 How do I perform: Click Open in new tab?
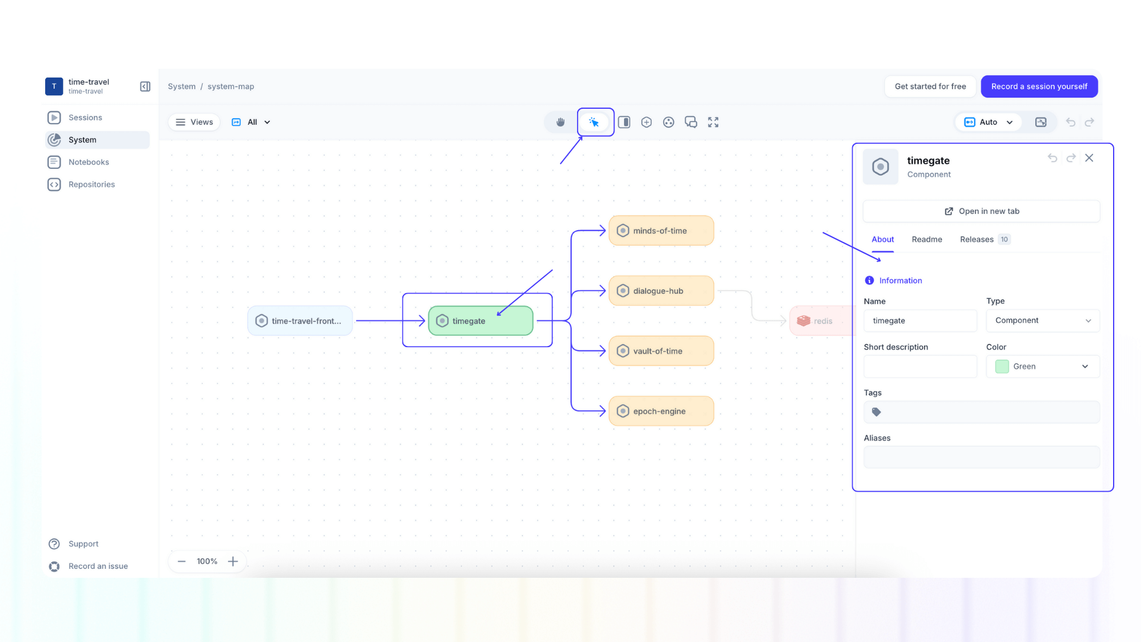coord(981,211)
